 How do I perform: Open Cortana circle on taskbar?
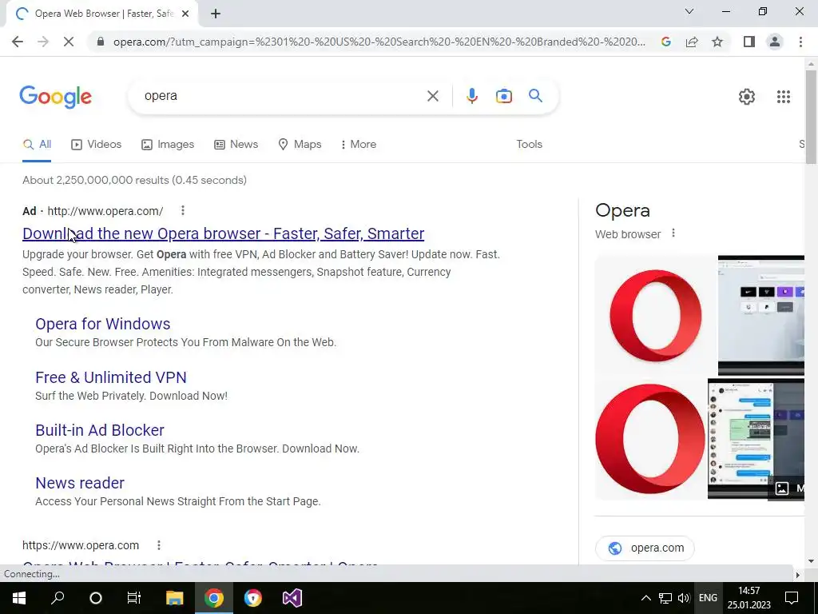click(96, 598)
